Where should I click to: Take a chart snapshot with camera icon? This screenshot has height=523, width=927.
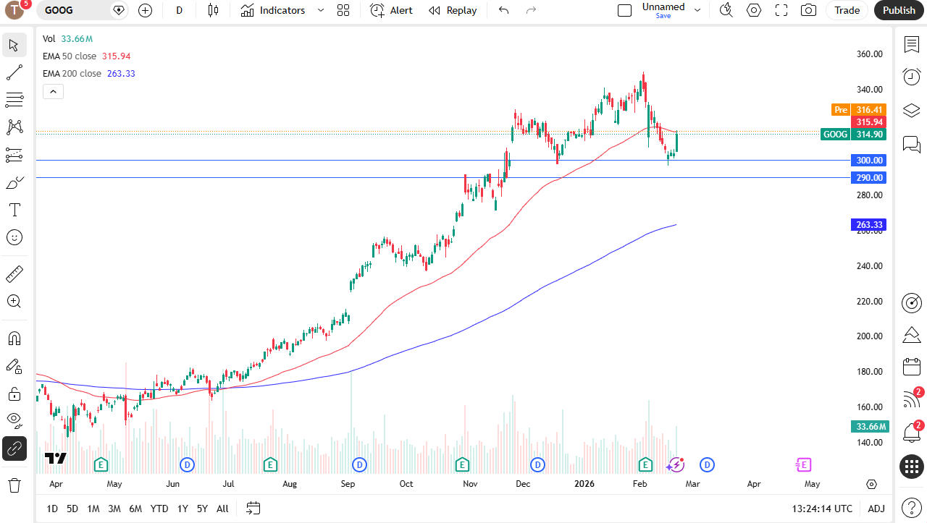pyautogui.click(x=808, y=10)
